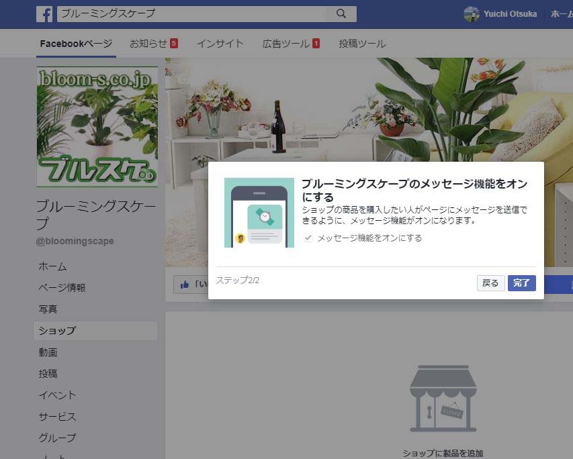Click ステップ2/2 label

coord(238,280)
